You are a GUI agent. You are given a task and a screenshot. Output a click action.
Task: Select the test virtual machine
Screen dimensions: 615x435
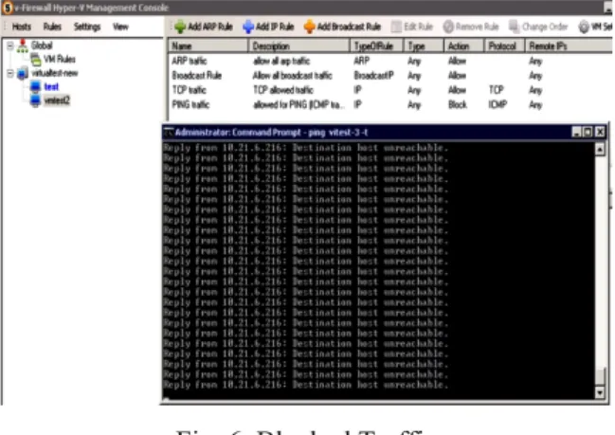(51, 86)
